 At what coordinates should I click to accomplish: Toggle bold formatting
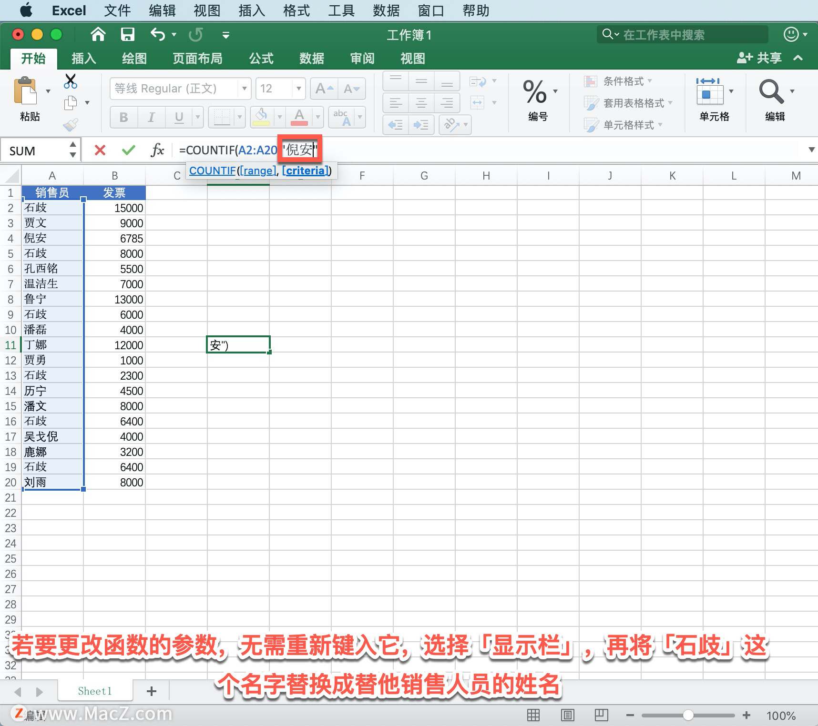tap(124, 117)
